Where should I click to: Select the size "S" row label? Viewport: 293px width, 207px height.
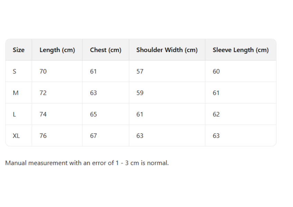tap(15, 71)
